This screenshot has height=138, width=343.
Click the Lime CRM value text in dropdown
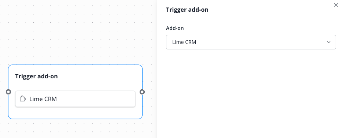tap(184, 42)
